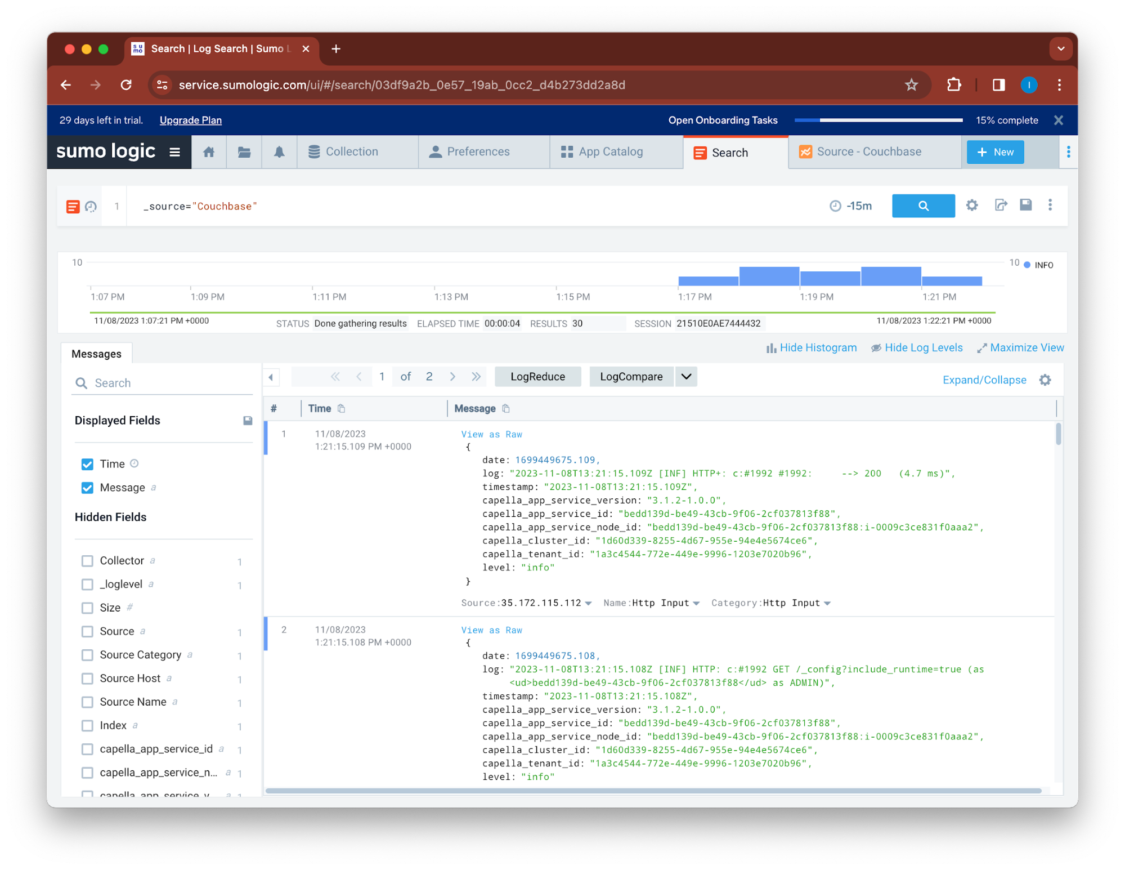
Task: Click the LogCompare button
Action: 631,377
